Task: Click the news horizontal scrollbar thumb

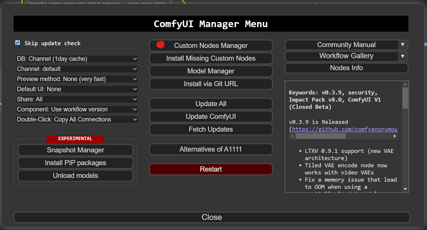Action: [321, 136]
